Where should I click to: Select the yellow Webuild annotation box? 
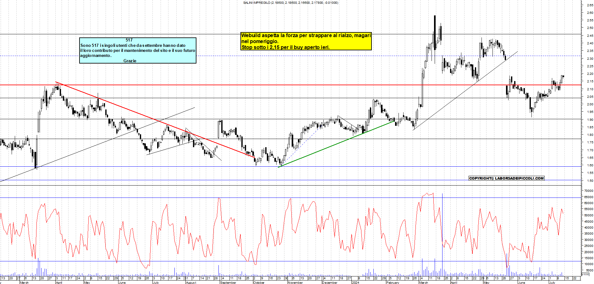click(x=306, y=41)
